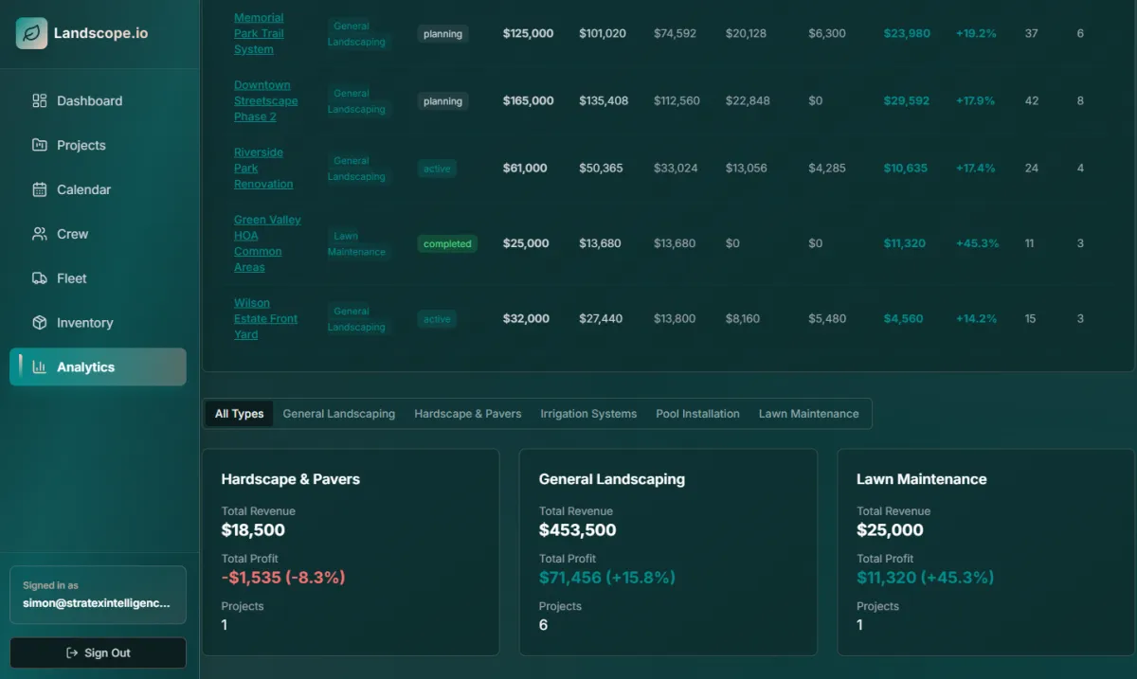
Task: Select the Pool Installation tab
Action: 698,414
